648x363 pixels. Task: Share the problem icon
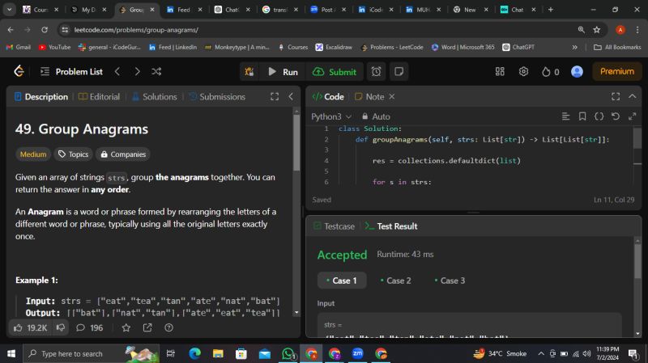coord(147,328)
